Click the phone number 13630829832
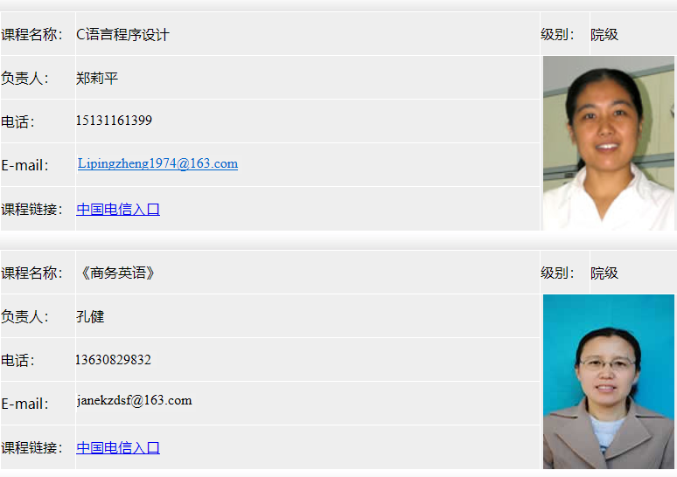The width and height of the screenshot is (677, 477). [113, 360]
